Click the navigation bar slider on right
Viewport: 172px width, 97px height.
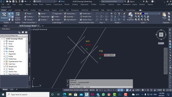(166, 61)
